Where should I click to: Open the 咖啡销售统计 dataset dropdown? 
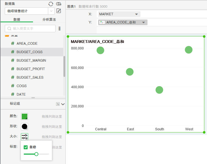click(51, 11)
